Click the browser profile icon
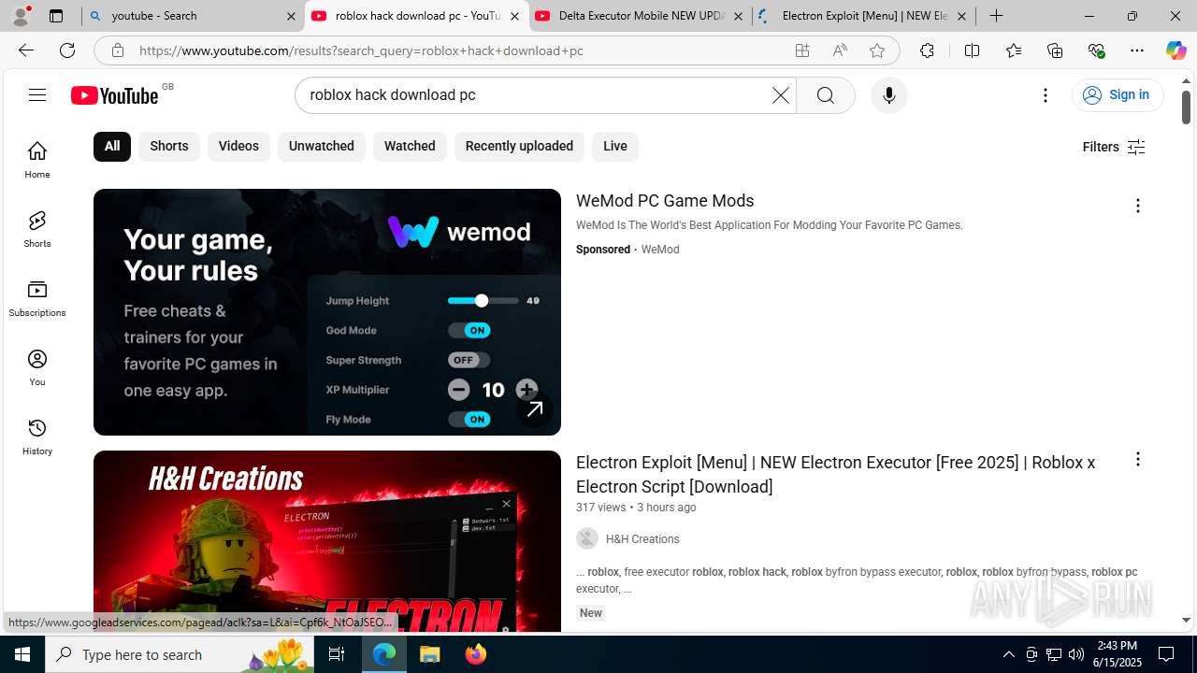The height and width of the screenshot is (673, 1197). point(21,16)
